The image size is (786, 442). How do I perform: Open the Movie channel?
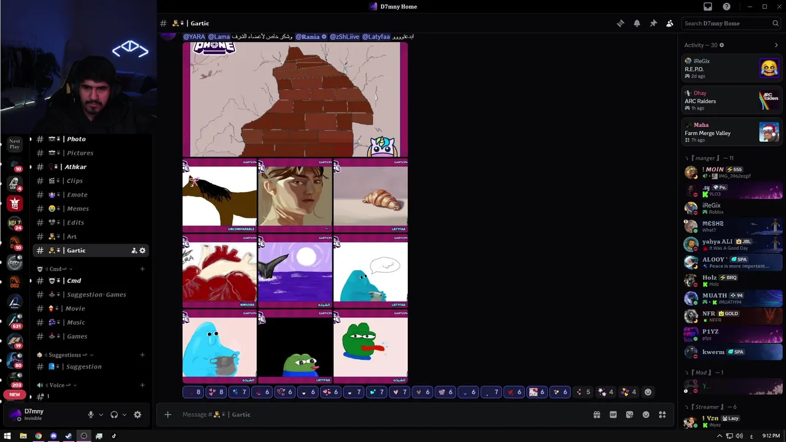pyautogui.click(x=91, y=308)
